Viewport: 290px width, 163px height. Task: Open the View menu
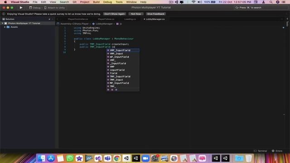(x=53, y=2)
